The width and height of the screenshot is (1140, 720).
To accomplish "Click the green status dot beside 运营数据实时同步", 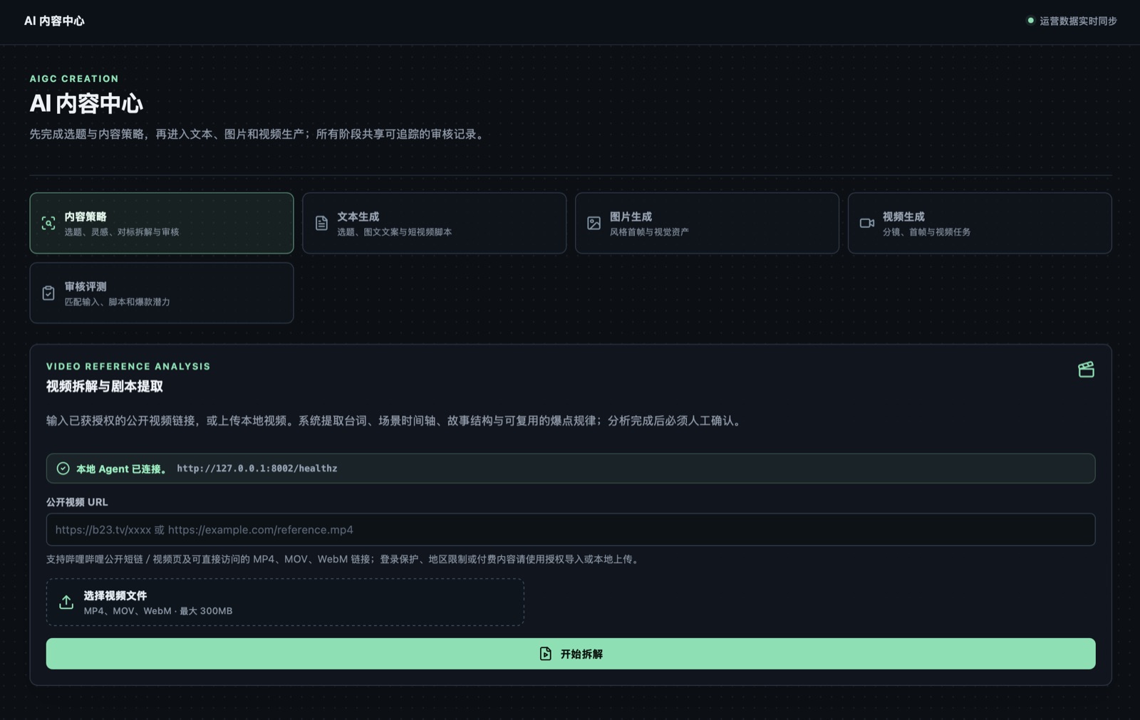I will click(x=1030, y=21).
